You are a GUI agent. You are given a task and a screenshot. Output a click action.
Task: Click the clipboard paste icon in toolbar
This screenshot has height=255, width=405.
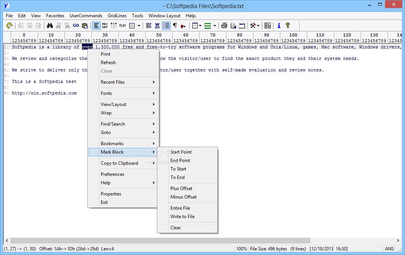click(x=85, y=25)
